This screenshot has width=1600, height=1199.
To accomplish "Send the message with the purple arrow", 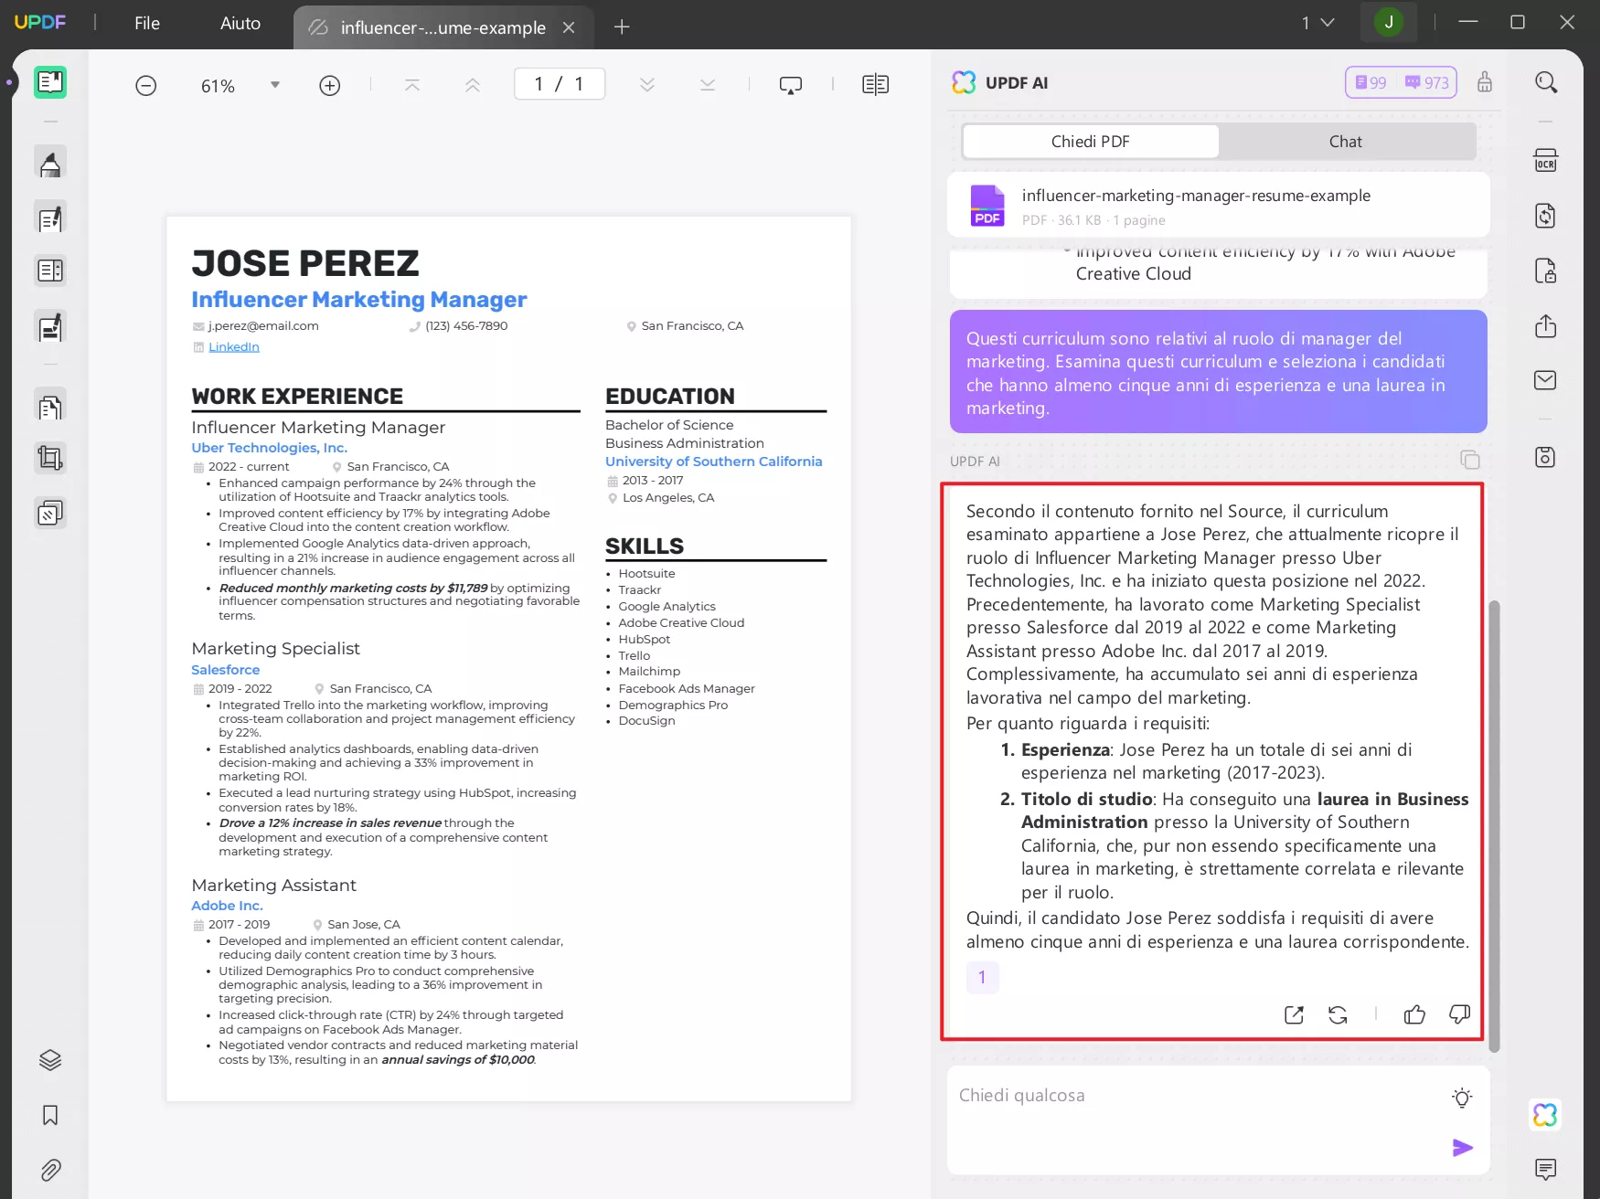I will [1463, 1148].
